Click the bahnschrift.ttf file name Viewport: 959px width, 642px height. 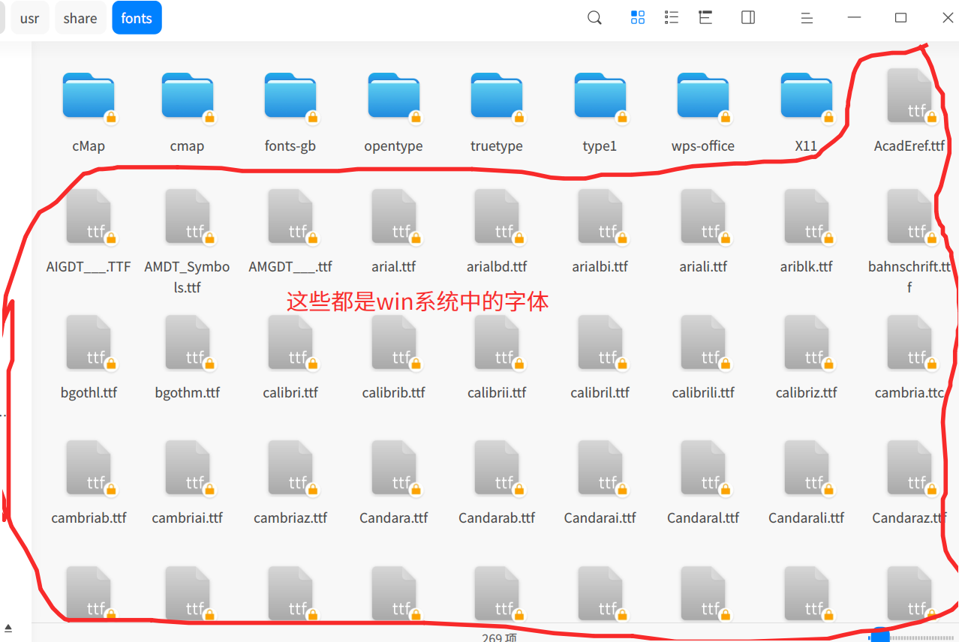point(909,277)
